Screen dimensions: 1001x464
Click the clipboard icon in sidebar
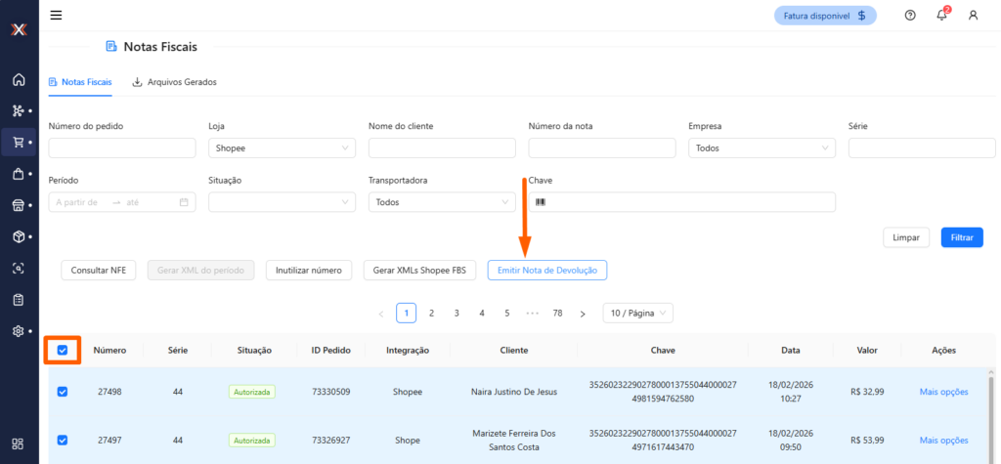18,299
